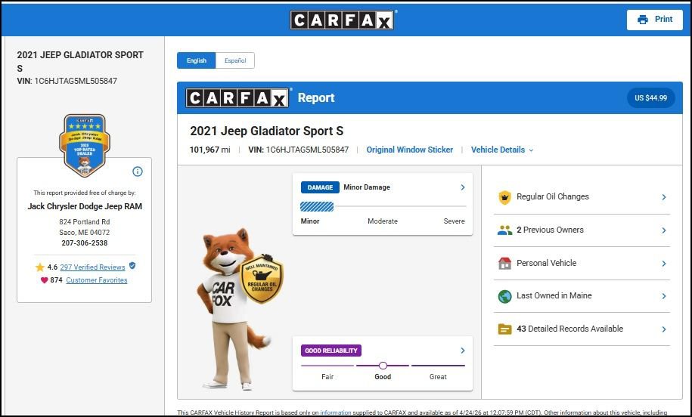Click the people icon for Previous Owners
The image size is (692, 417).
point(504,230)
